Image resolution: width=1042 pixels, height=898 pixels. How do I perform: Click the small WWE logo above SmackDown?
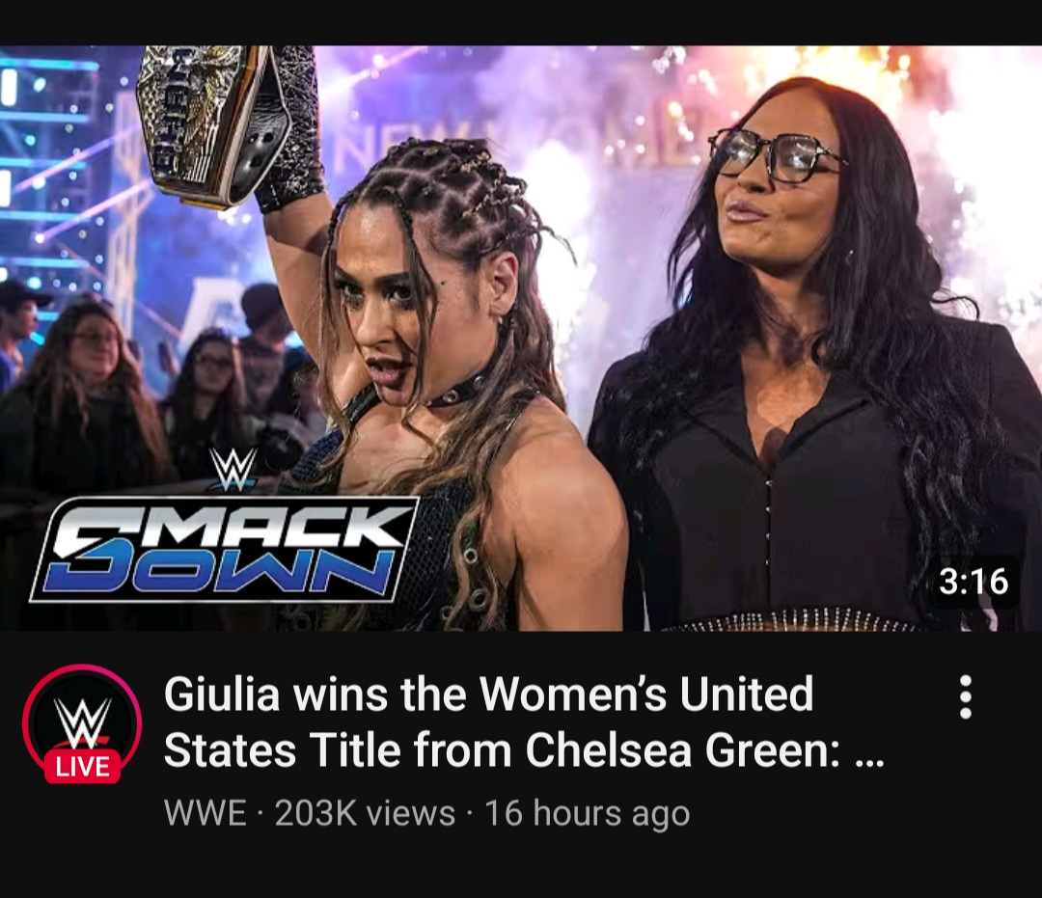pyautogui.click(x=233, y=469)
